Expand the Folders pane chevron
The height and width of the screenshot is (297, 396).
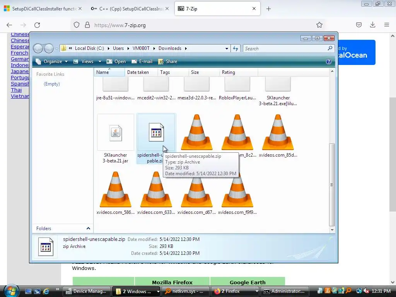(x=88, y=228)
